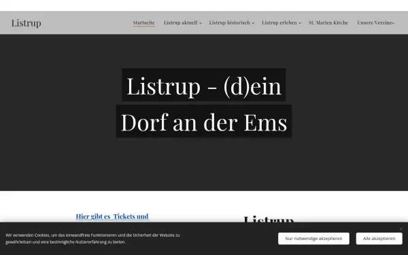This screenshot has height=255, width=408.
Task: Open the Unsere Vereine menu
Action: tap(375, 22)
